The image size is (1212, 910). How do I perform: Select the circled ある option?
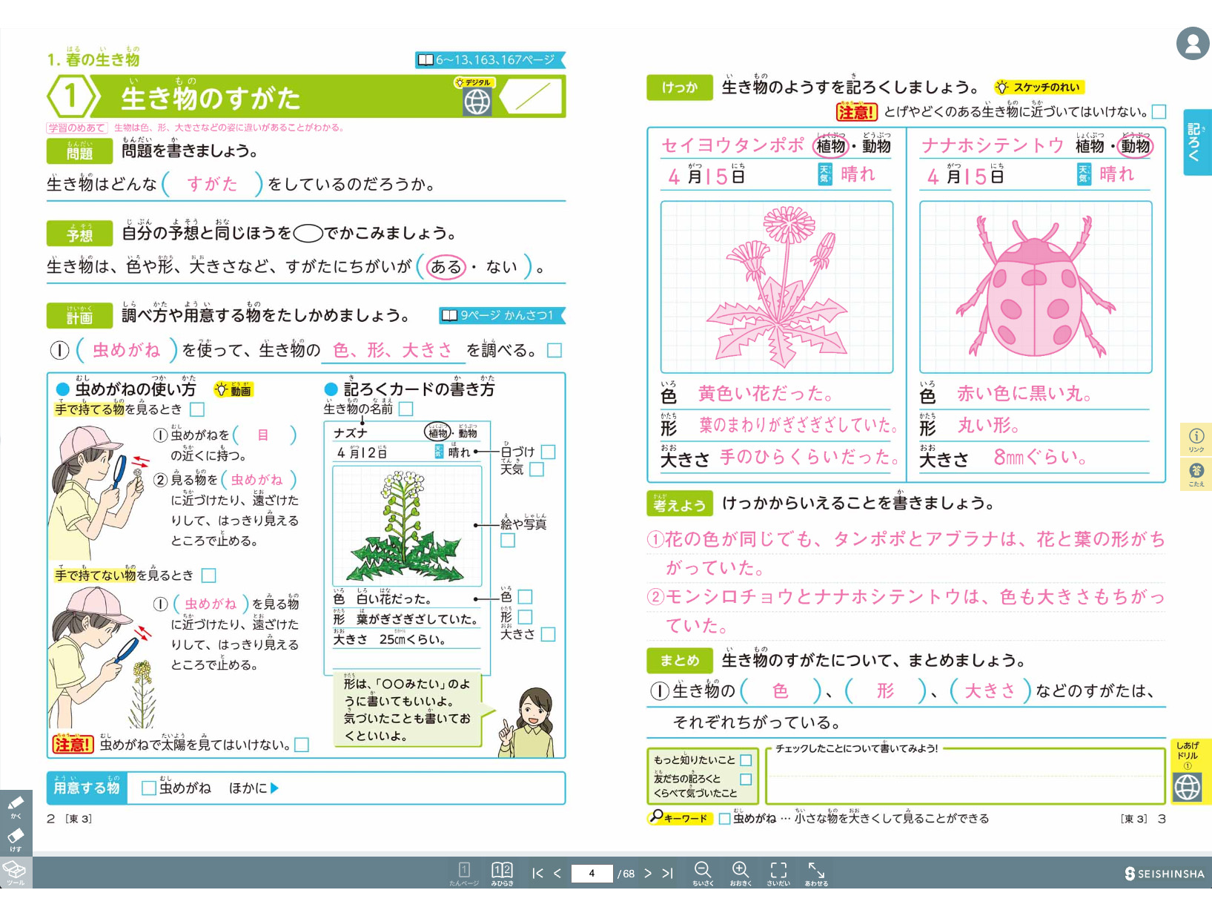(446, 266)
